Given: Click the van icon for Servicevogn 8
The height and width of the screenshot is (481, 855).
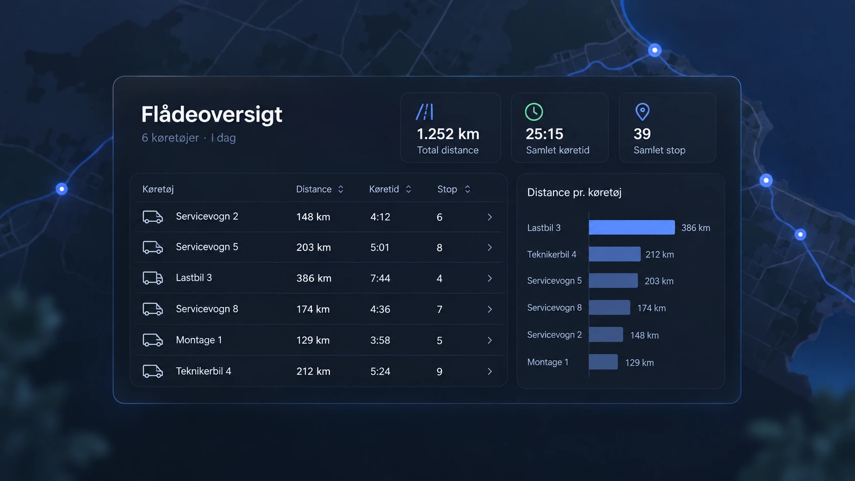Looking at the screenshot, I should (152, 309).
